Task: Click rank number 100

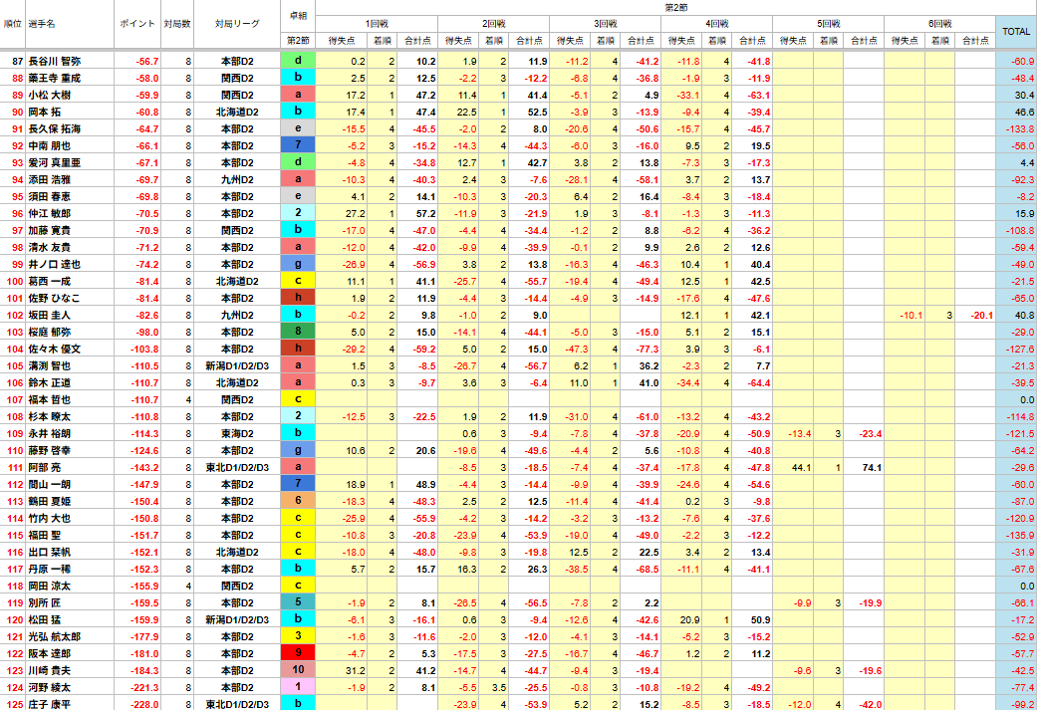Action: [x=15, y=281]
